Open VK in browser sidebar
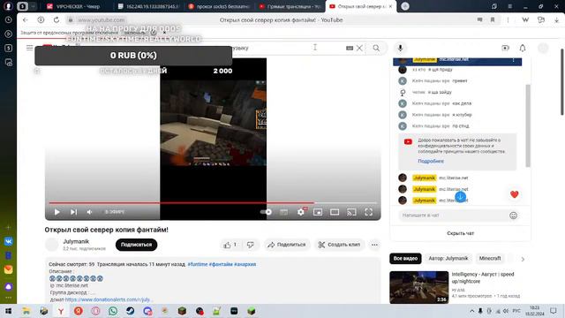 (8, 241)
